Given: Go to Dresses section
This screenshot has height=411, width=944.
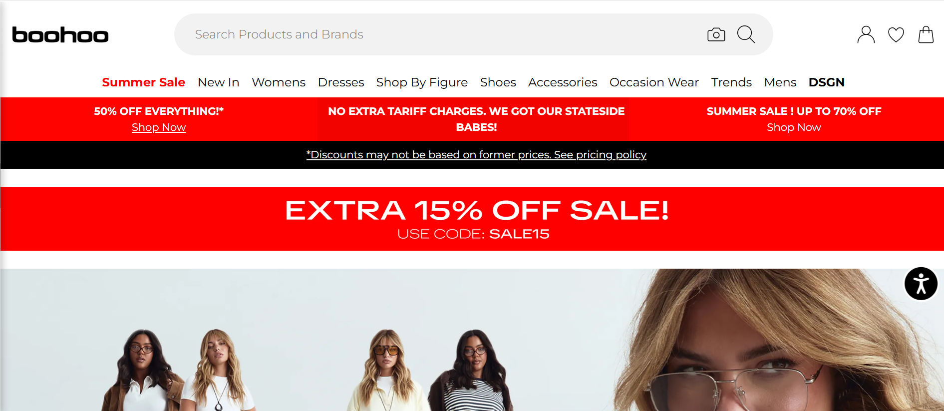Looking at the screenshot, I should point(341,82).
